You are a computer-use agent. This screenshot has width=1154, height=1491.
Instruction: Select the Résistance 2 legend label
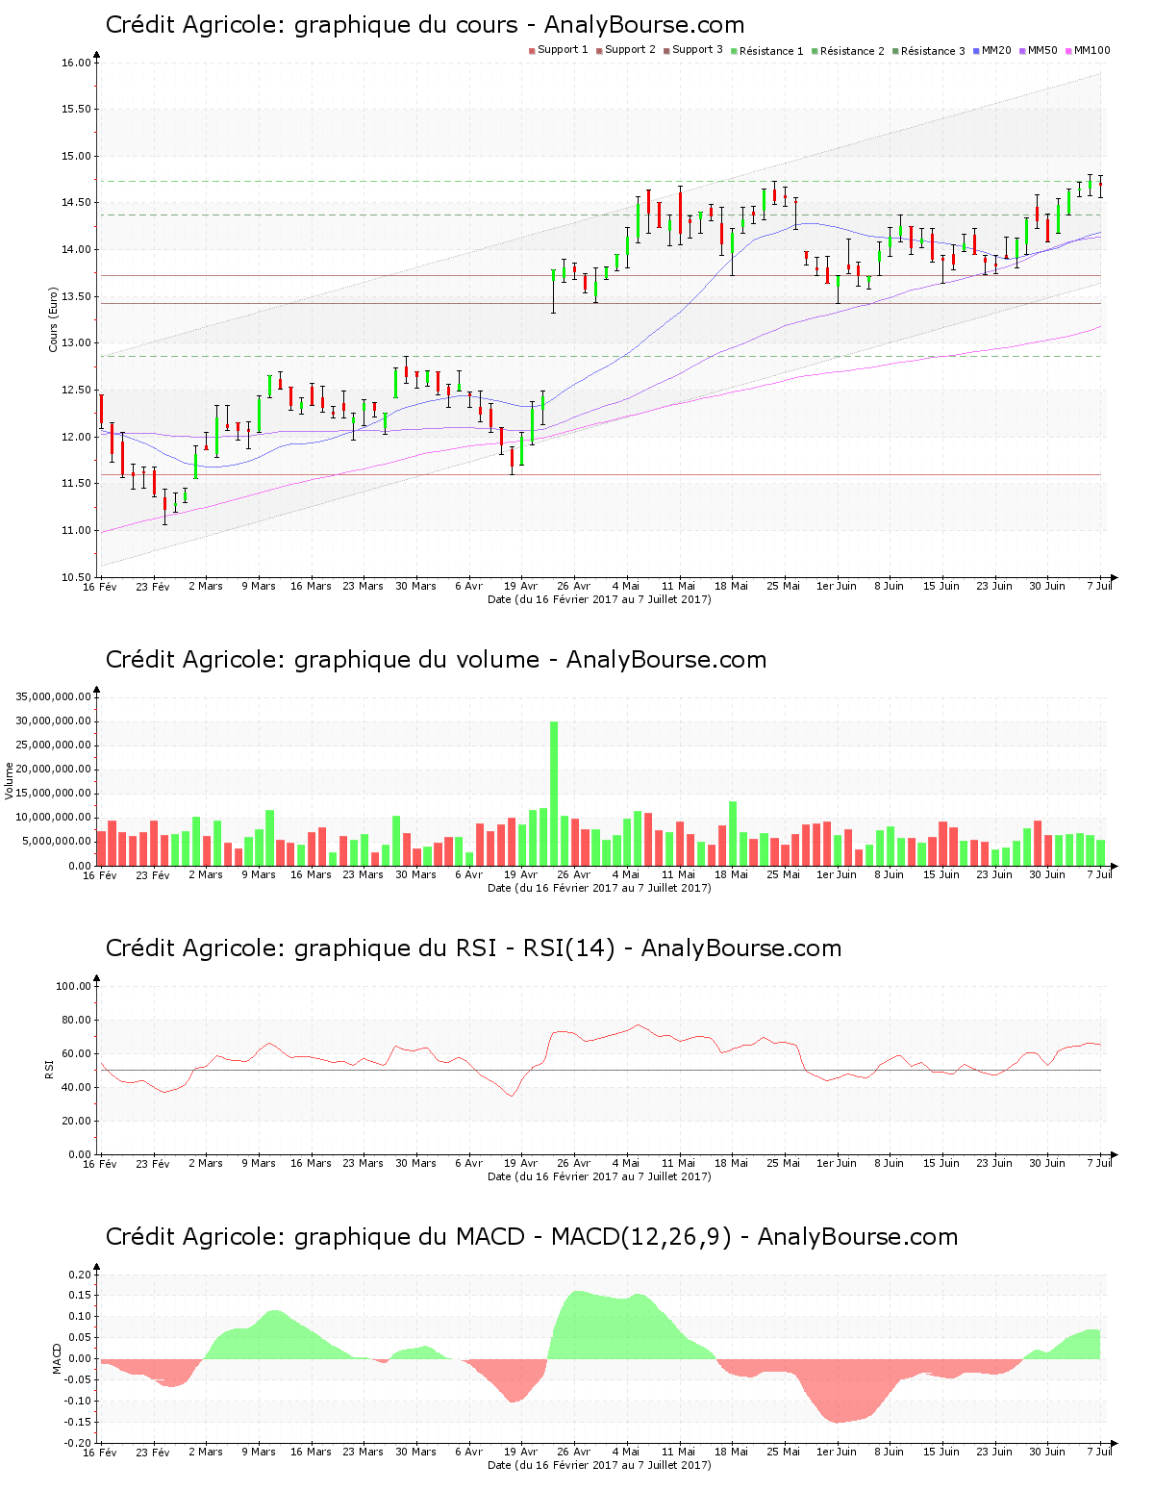pos(852,51)
